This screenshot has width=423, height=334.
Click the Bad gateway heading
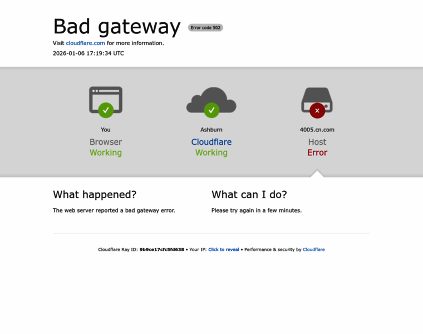117,27
